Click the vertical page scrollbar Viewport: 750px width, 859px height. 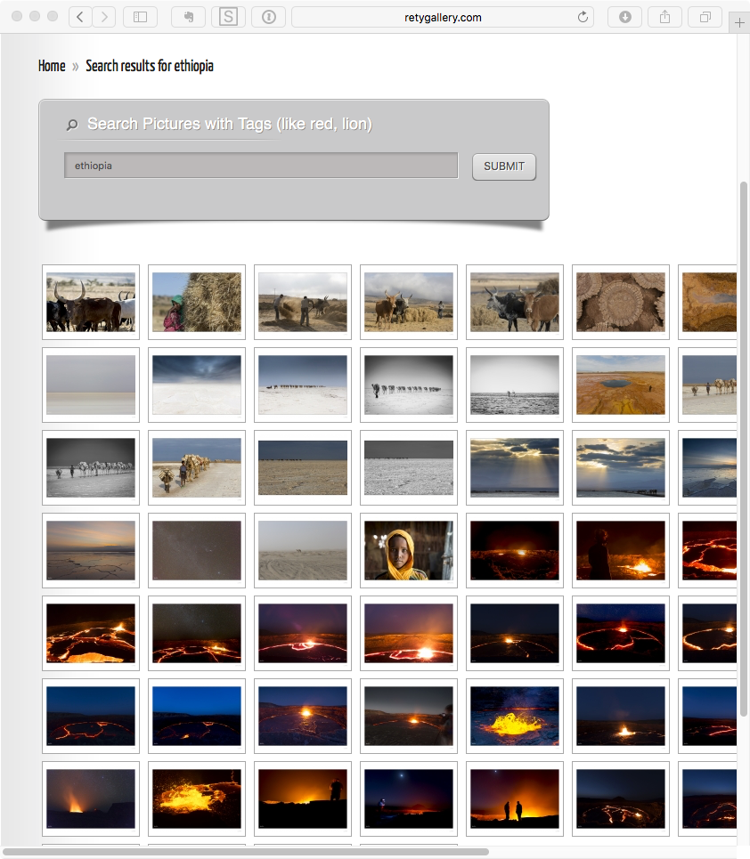(744, 448)
